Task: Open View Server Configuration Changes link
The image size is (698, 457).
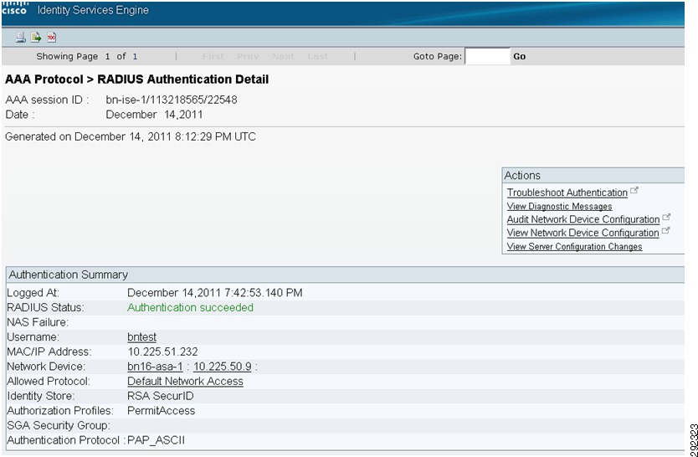Action: (574, 247)
